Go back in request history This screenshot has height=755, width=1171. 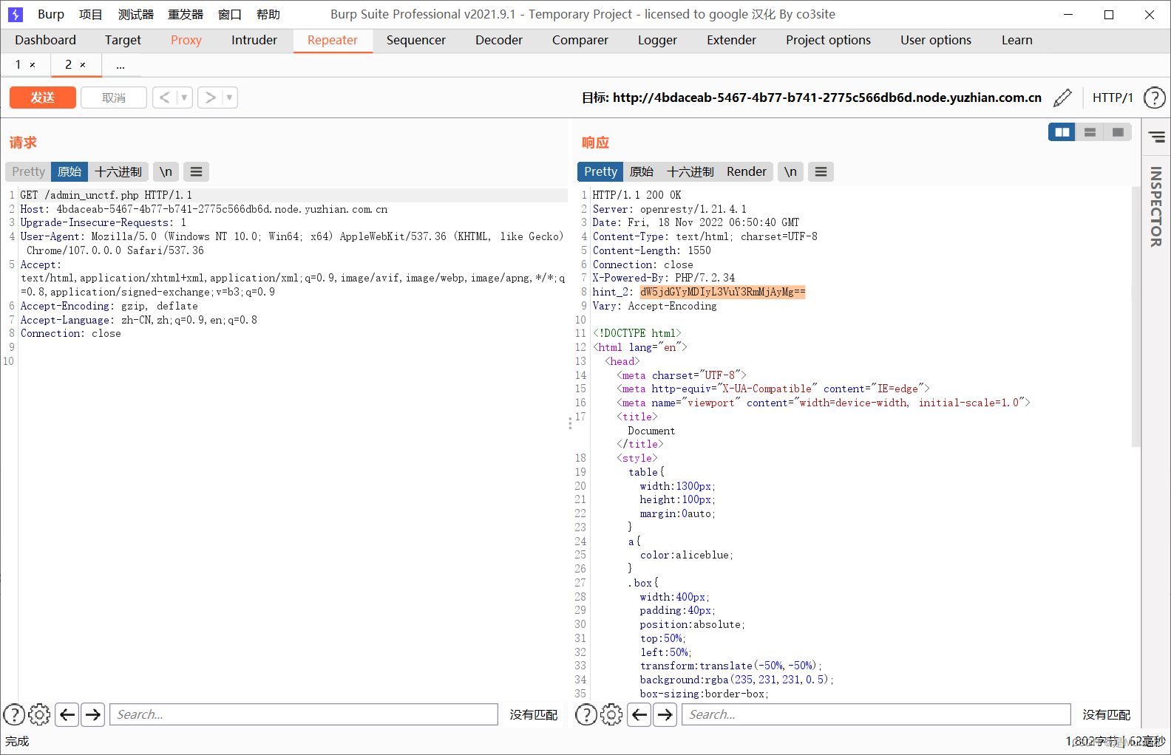click(x=165, y=98)
